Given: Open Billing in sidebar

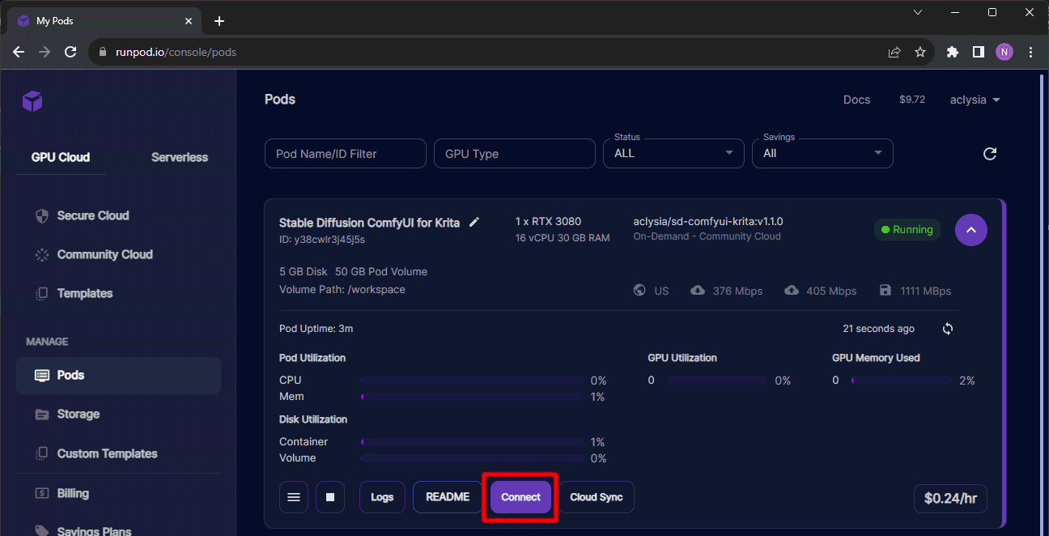Looking at the screenshot, I should 73,493.
